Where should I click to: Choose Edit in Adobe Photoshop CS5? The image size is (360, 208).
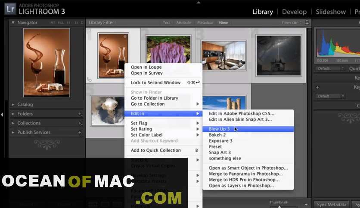[248, 113]
